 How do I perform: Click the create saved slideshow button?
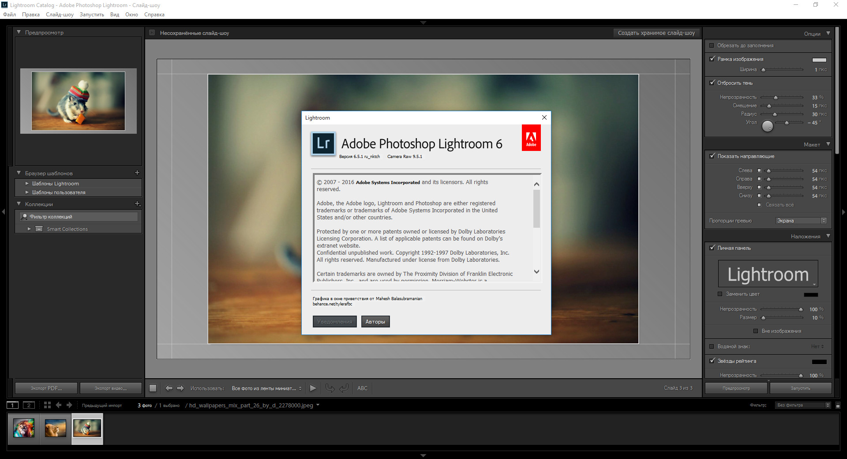(x=656, y=33)
